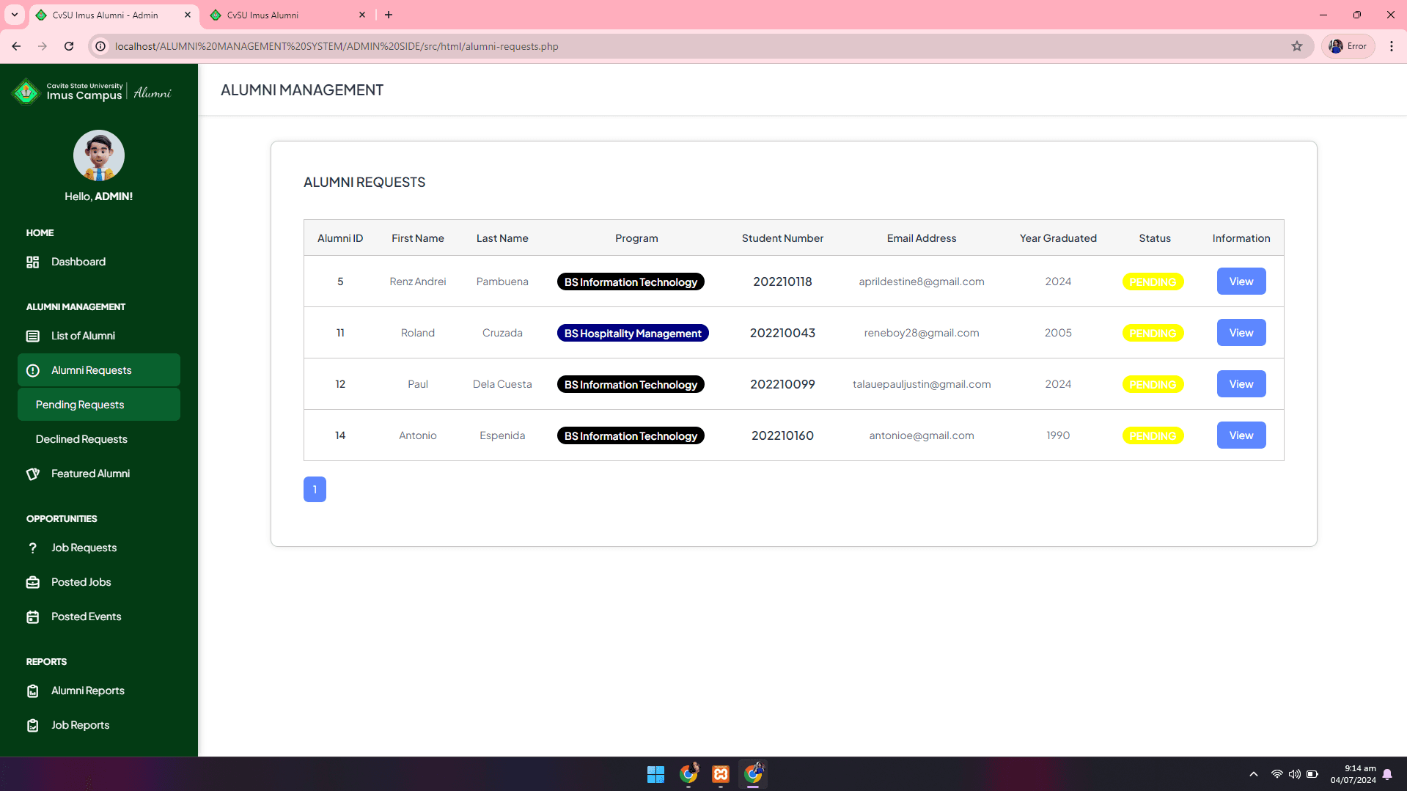Click the Featured Alumni badge icon
The height and width of the screenshot is (791, 1407).
(33, 474)
